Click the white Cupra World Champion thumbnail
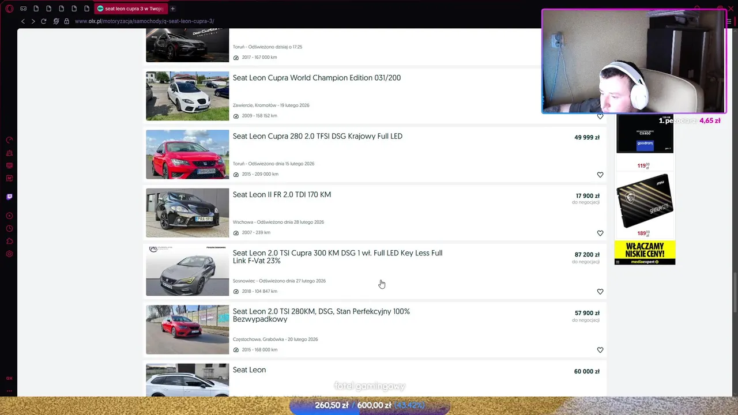The width and height of the screenshot is (738, 415). pos(187,96)
